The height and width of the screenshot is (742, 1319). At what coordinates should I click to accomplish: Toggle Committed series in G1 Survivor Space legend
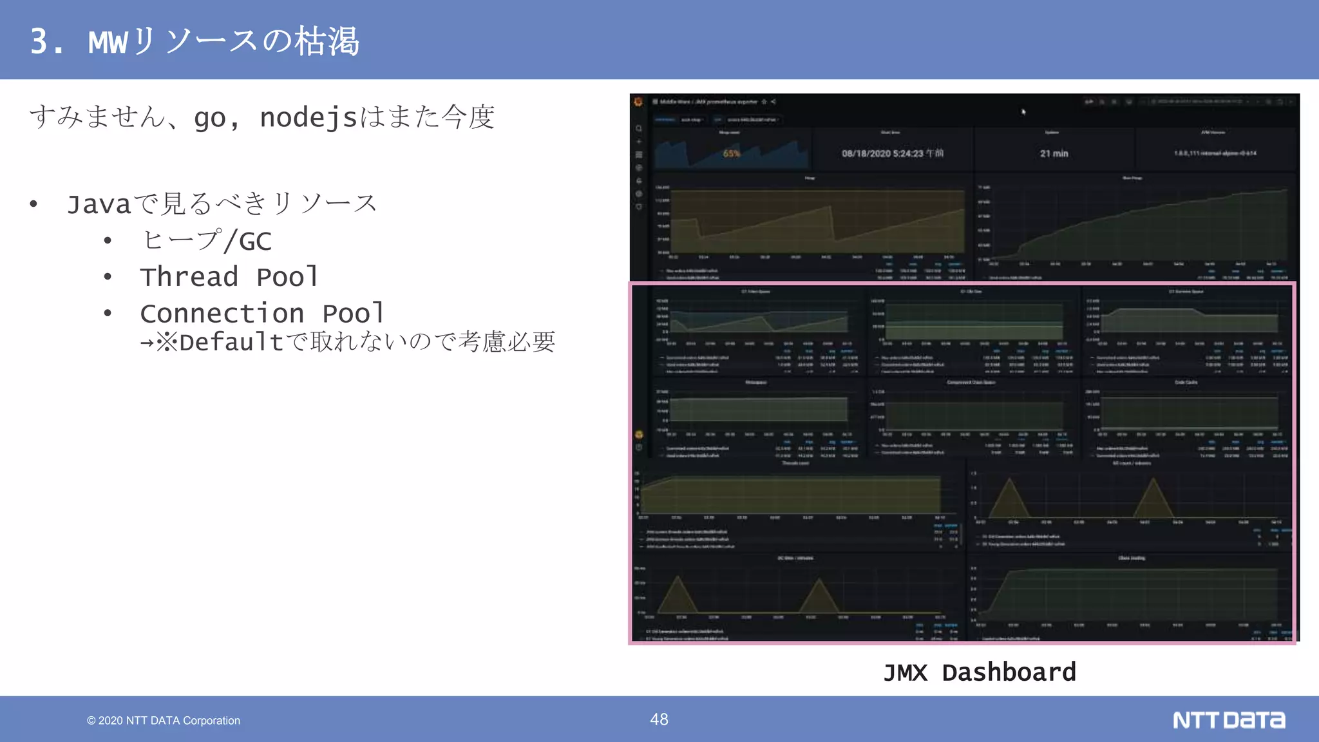(x=1128, y=357)
